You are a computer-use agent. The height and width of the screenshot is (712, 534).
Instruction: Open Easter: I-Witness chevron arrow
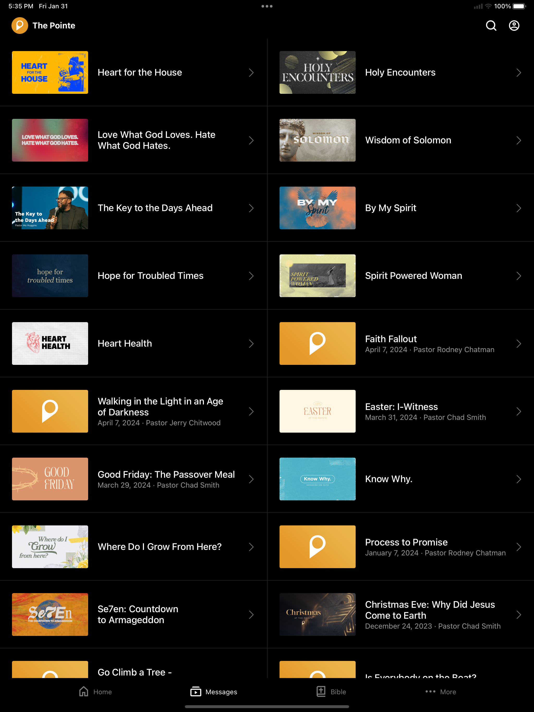519,411
